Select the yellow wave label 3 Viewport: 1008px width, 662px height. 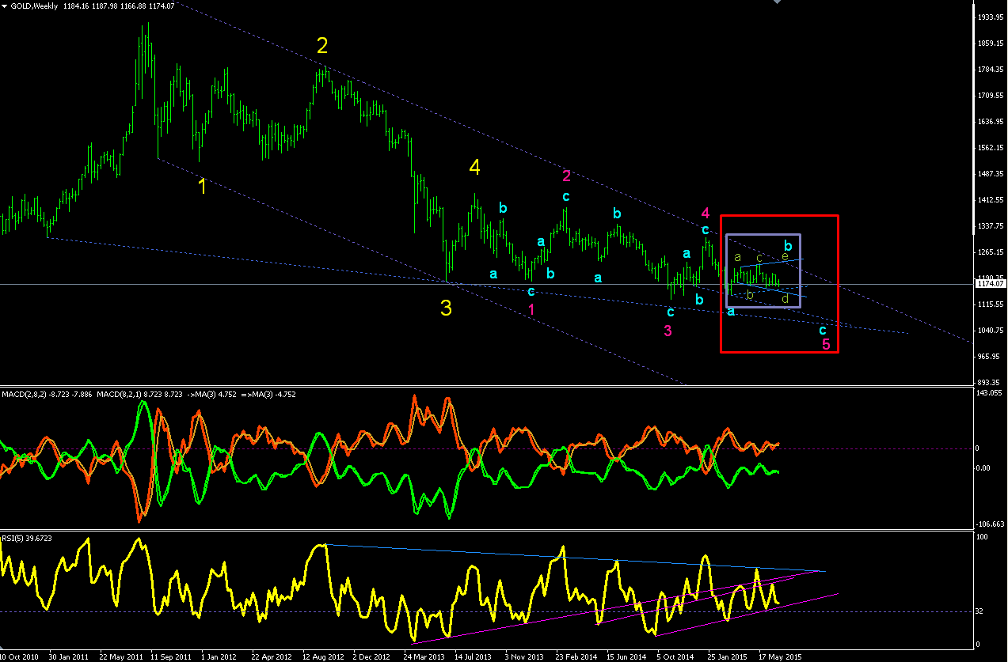[x=446, y=308]
